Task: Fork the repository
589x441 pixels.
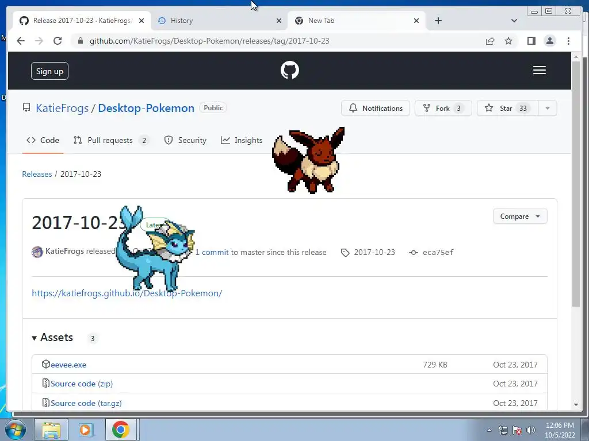Action: (443, 109)
